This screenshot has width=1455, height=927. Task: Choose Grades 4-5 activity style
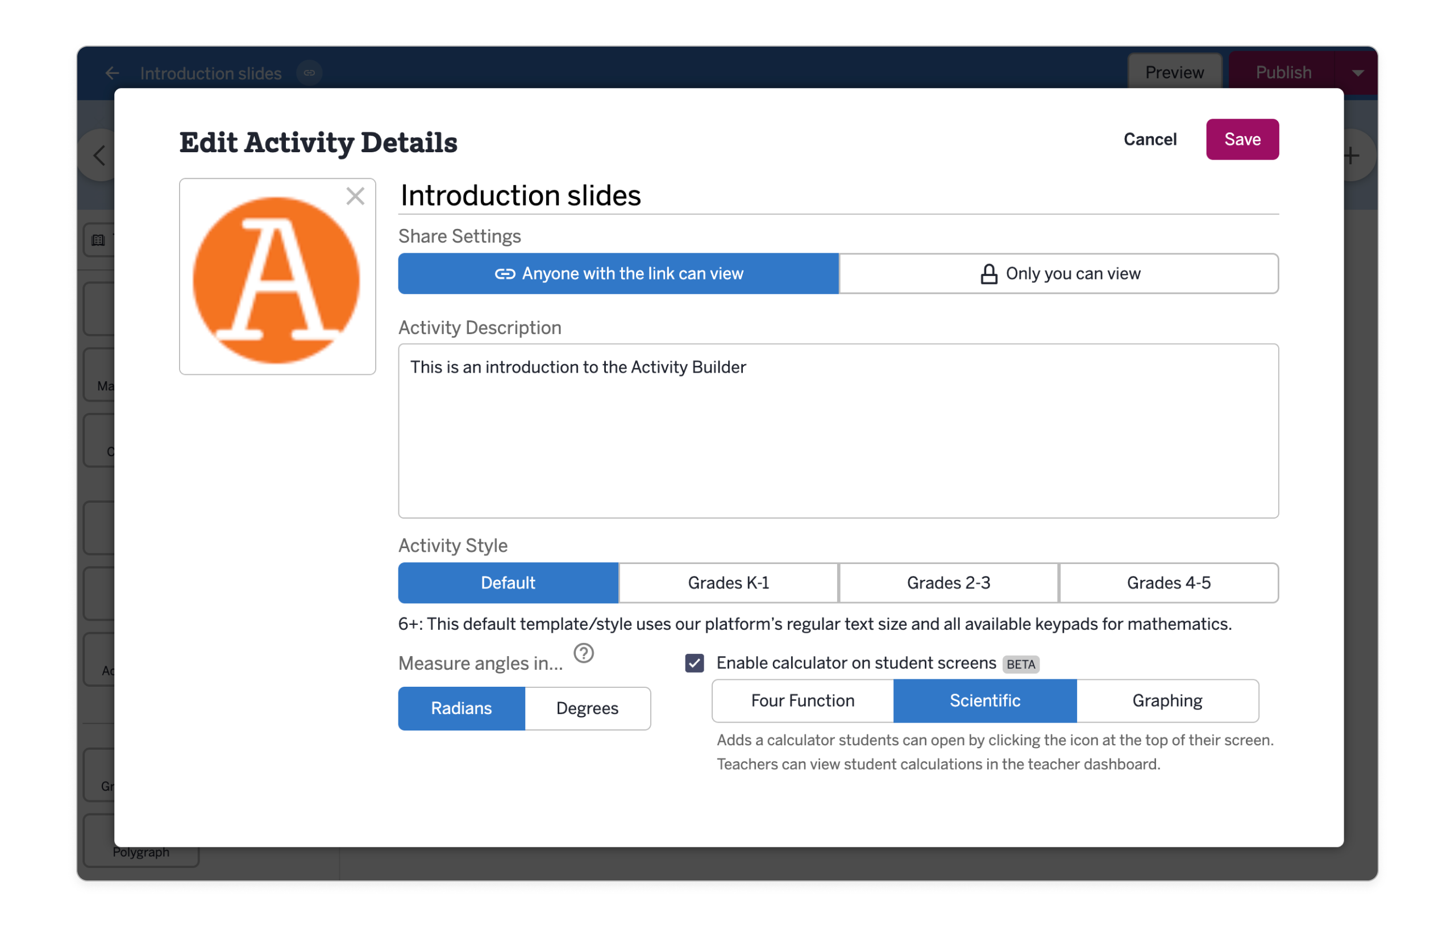(1169, 583)
